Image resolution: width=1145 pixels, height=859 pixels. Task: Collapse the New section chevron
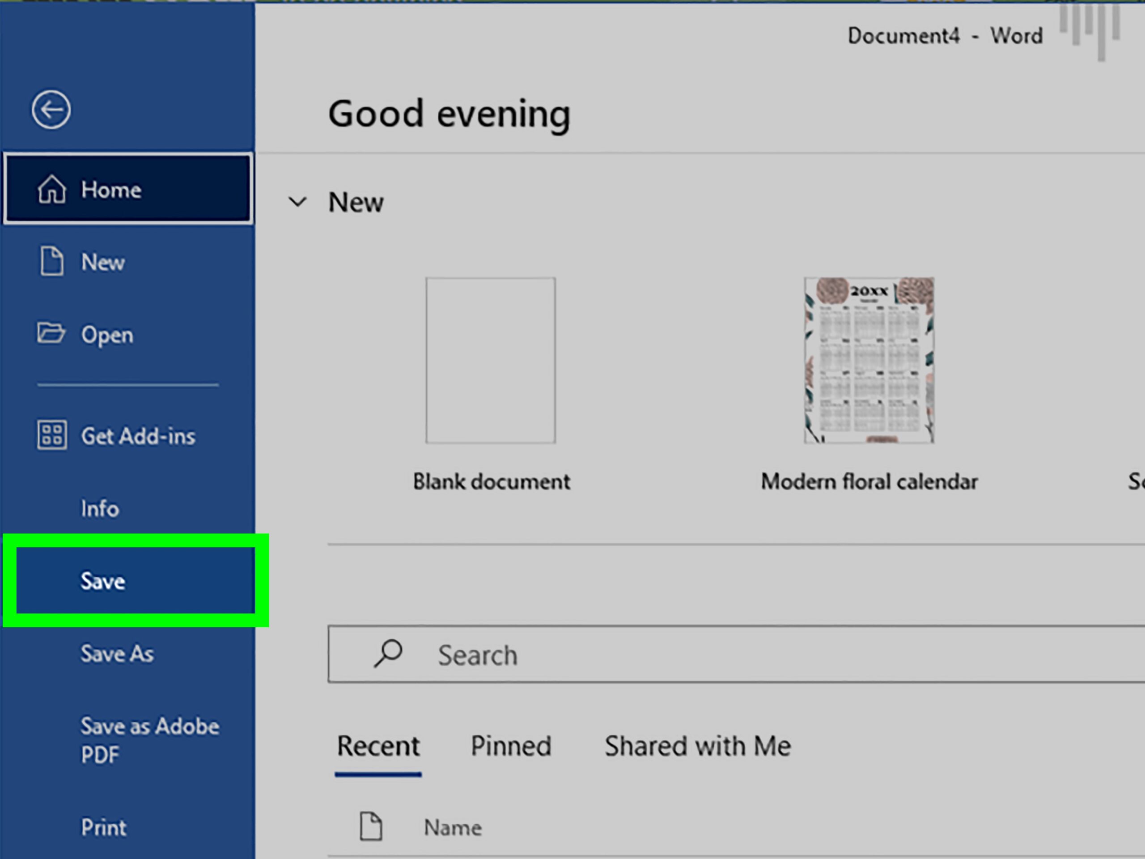tap(297, 202)
